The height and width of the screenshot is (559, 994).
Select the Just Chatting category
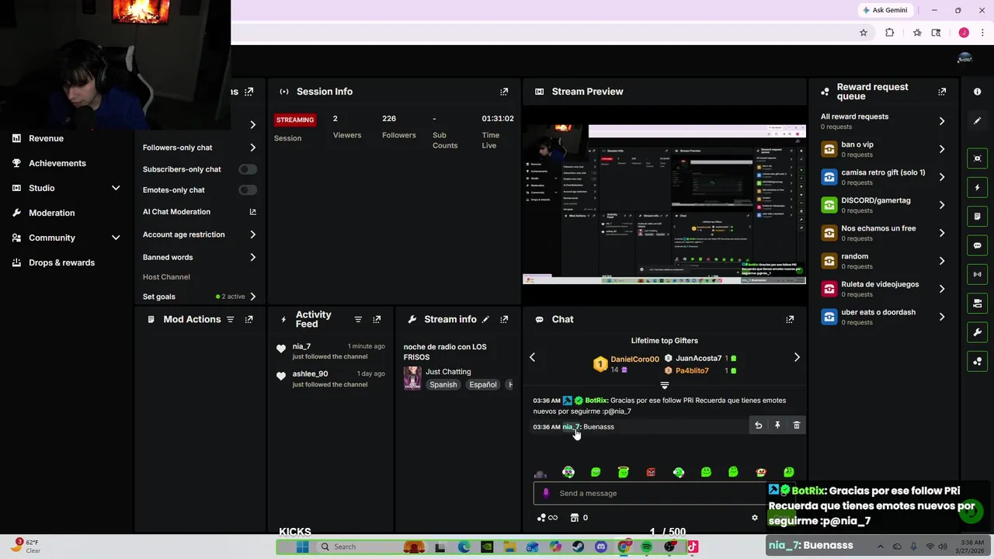[x=448, y=372]
